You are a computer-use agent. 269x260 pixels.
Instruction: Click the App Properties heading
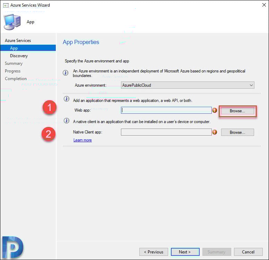tap(81, 42)
